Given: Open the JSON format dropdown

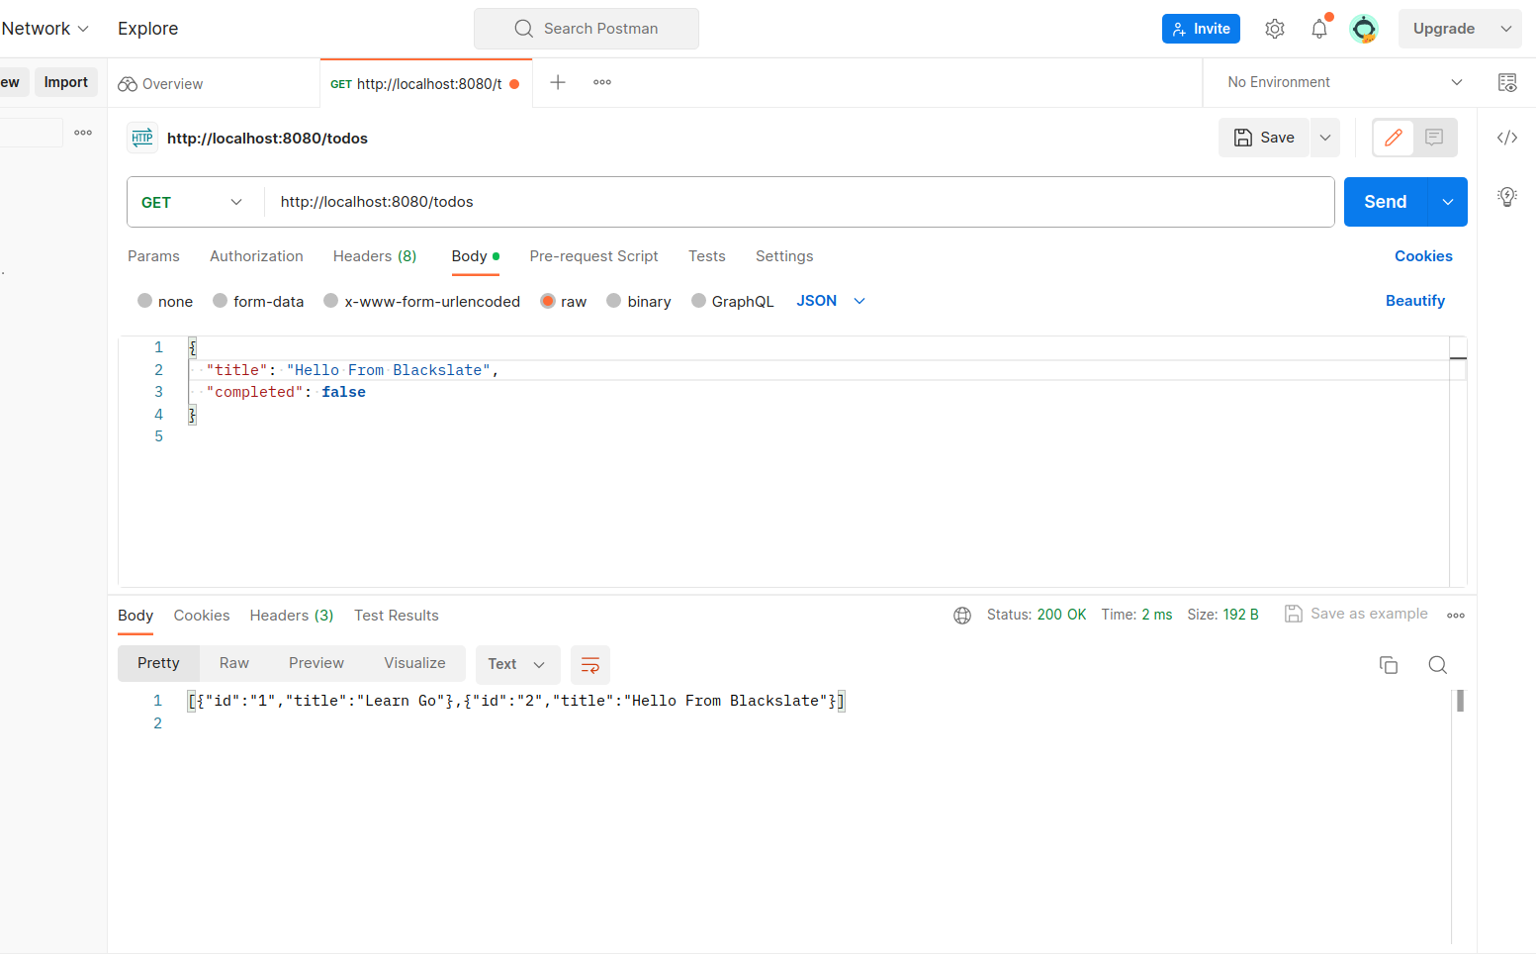Looking at the screenshot, I should (x=830, y=301).
